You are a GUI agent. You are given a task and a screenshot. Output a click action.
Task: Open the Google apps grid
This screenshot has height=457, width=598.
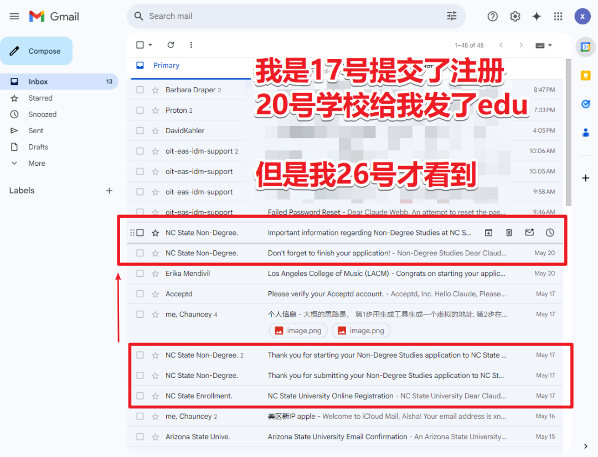click(x=558, y=17)
